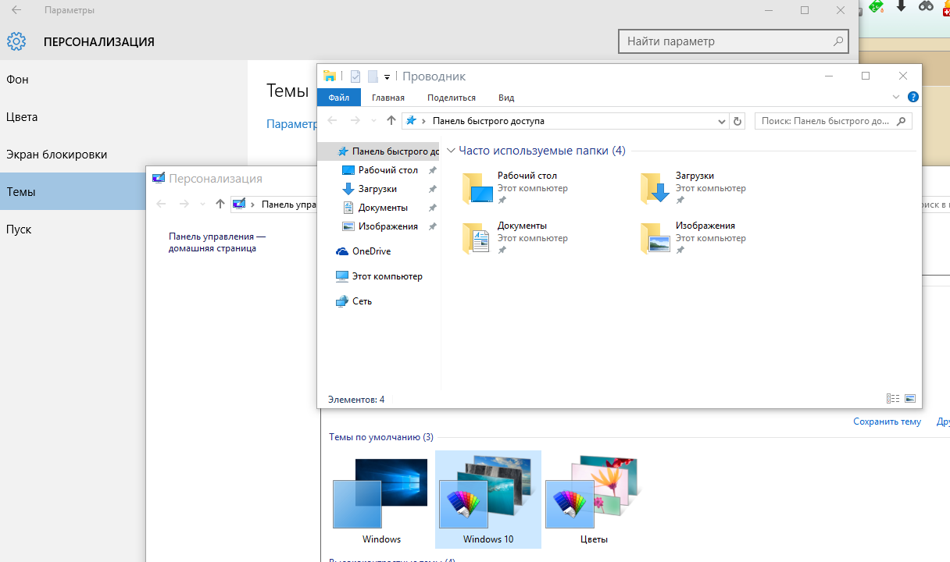Select the Документы folder icon in content pane

coord(477,238)
